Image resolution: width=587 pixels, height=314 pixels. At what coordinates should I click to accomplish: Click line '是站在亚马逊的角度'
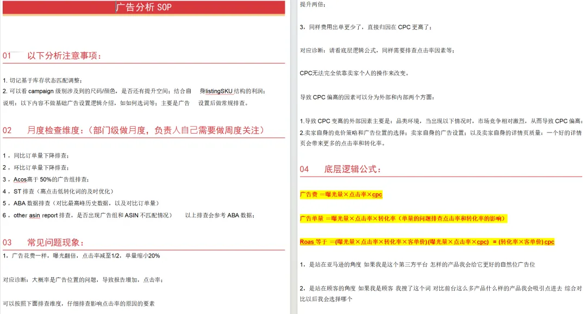pos(417,265)
